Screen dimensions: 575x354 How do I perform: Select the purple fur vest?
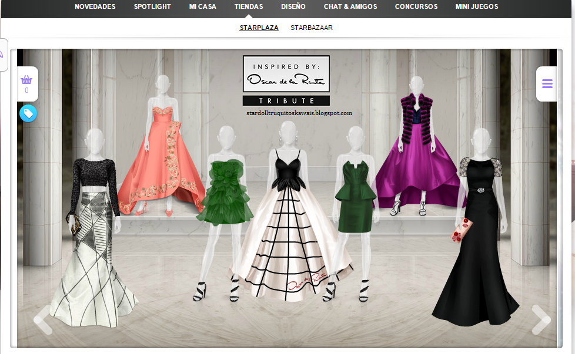(x=416, y=118)
